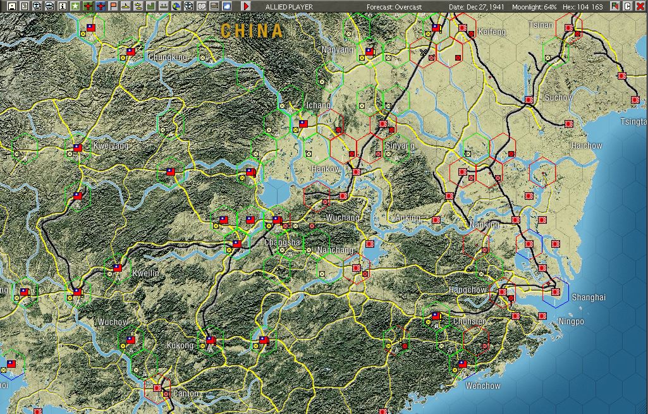
Task: Click the 'Sinyang' city label
Action: (x=400, y=145)
